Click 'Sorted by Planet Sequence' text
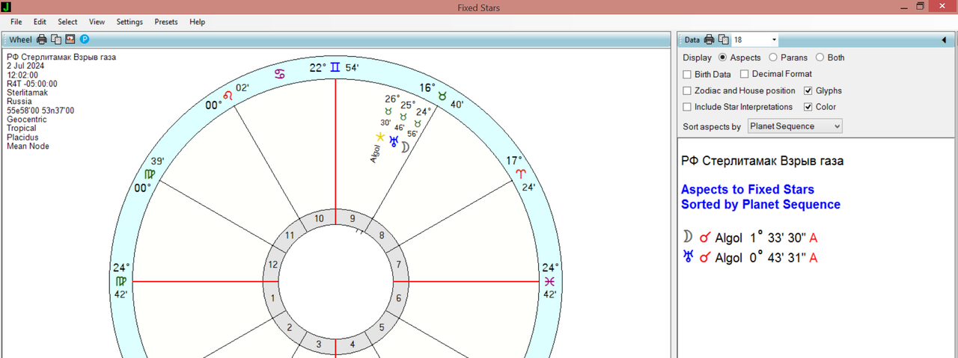 tap(760, 204)
